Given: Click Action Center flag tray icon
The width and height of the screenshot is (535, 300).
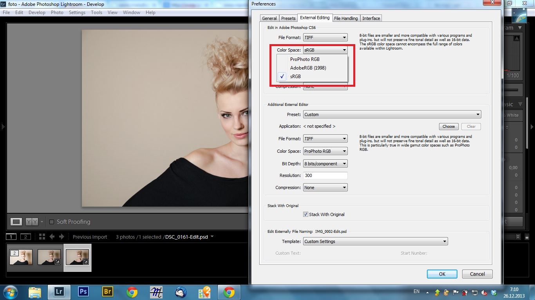Looking at the screenshot, I should click(456, 292).
